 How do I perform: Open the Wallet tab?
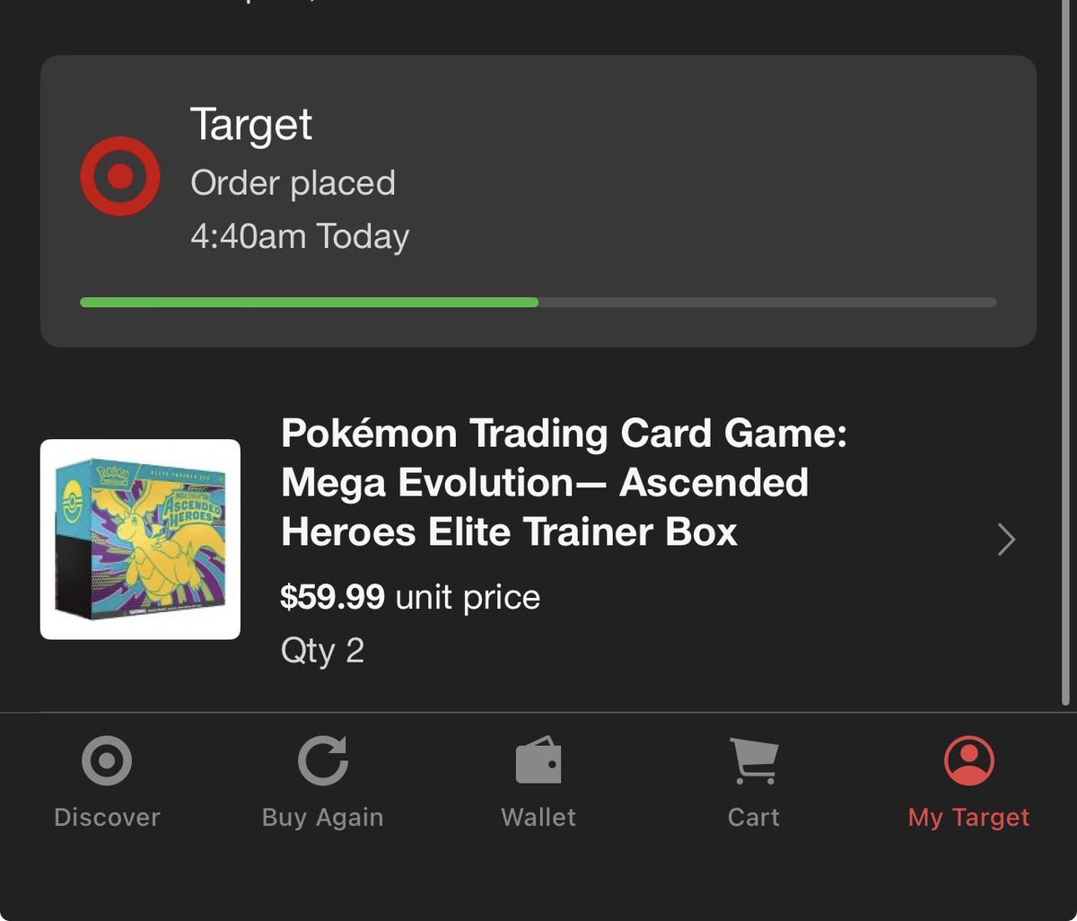coord(538,782)
